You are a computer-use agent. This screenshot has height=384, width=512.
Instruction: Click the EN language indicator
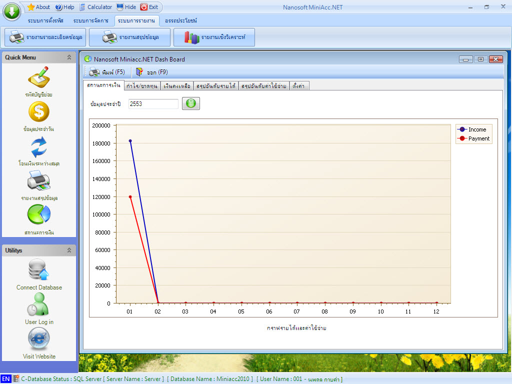click(x=6, y=379)
